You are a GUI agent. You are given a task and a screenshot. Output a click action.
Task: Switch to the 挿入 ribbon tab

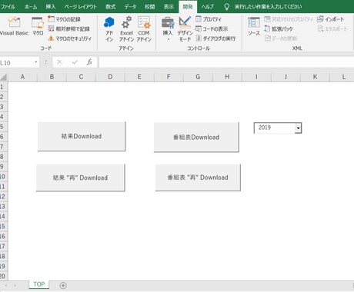point(51,7)
